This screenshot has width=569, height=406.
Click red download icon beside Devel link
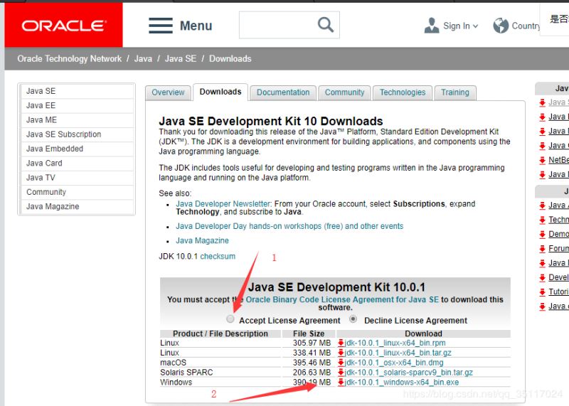[542, 278]
